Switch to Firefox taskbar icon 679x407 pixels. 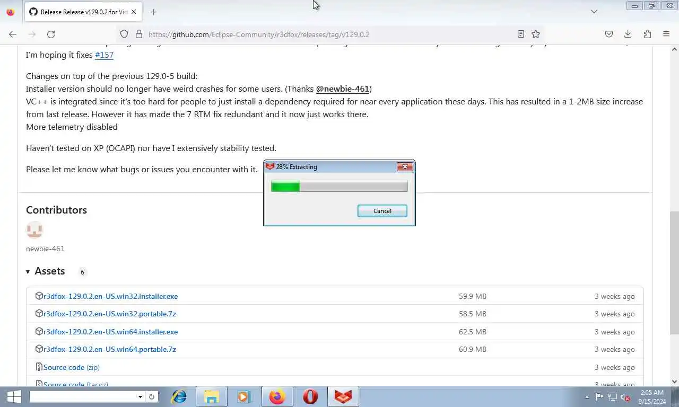[277, 396]
